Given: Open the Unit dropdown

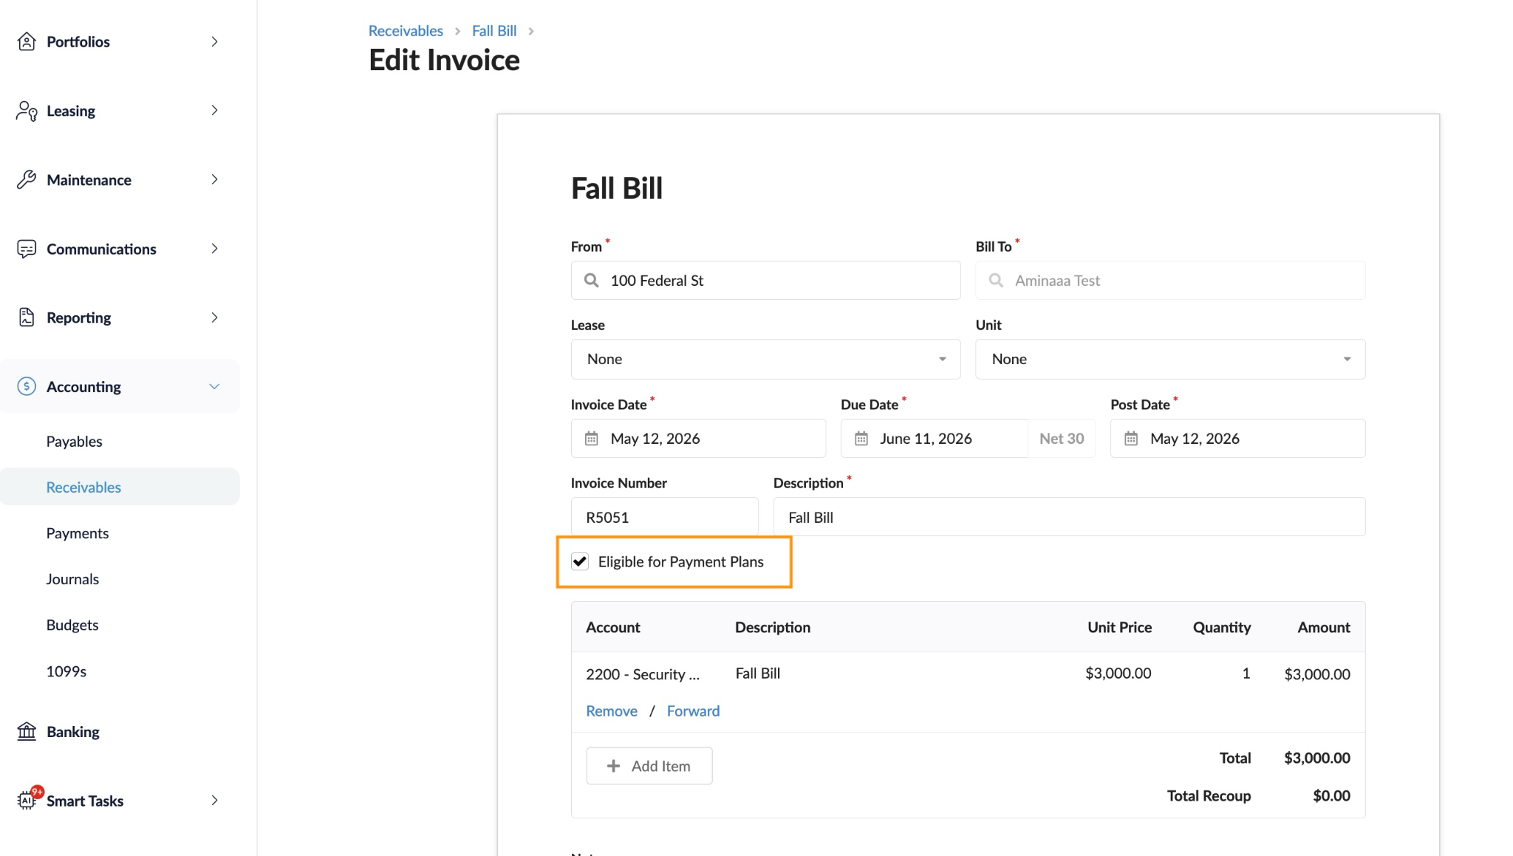Looking at the screenshot, I should point(1170,359).
